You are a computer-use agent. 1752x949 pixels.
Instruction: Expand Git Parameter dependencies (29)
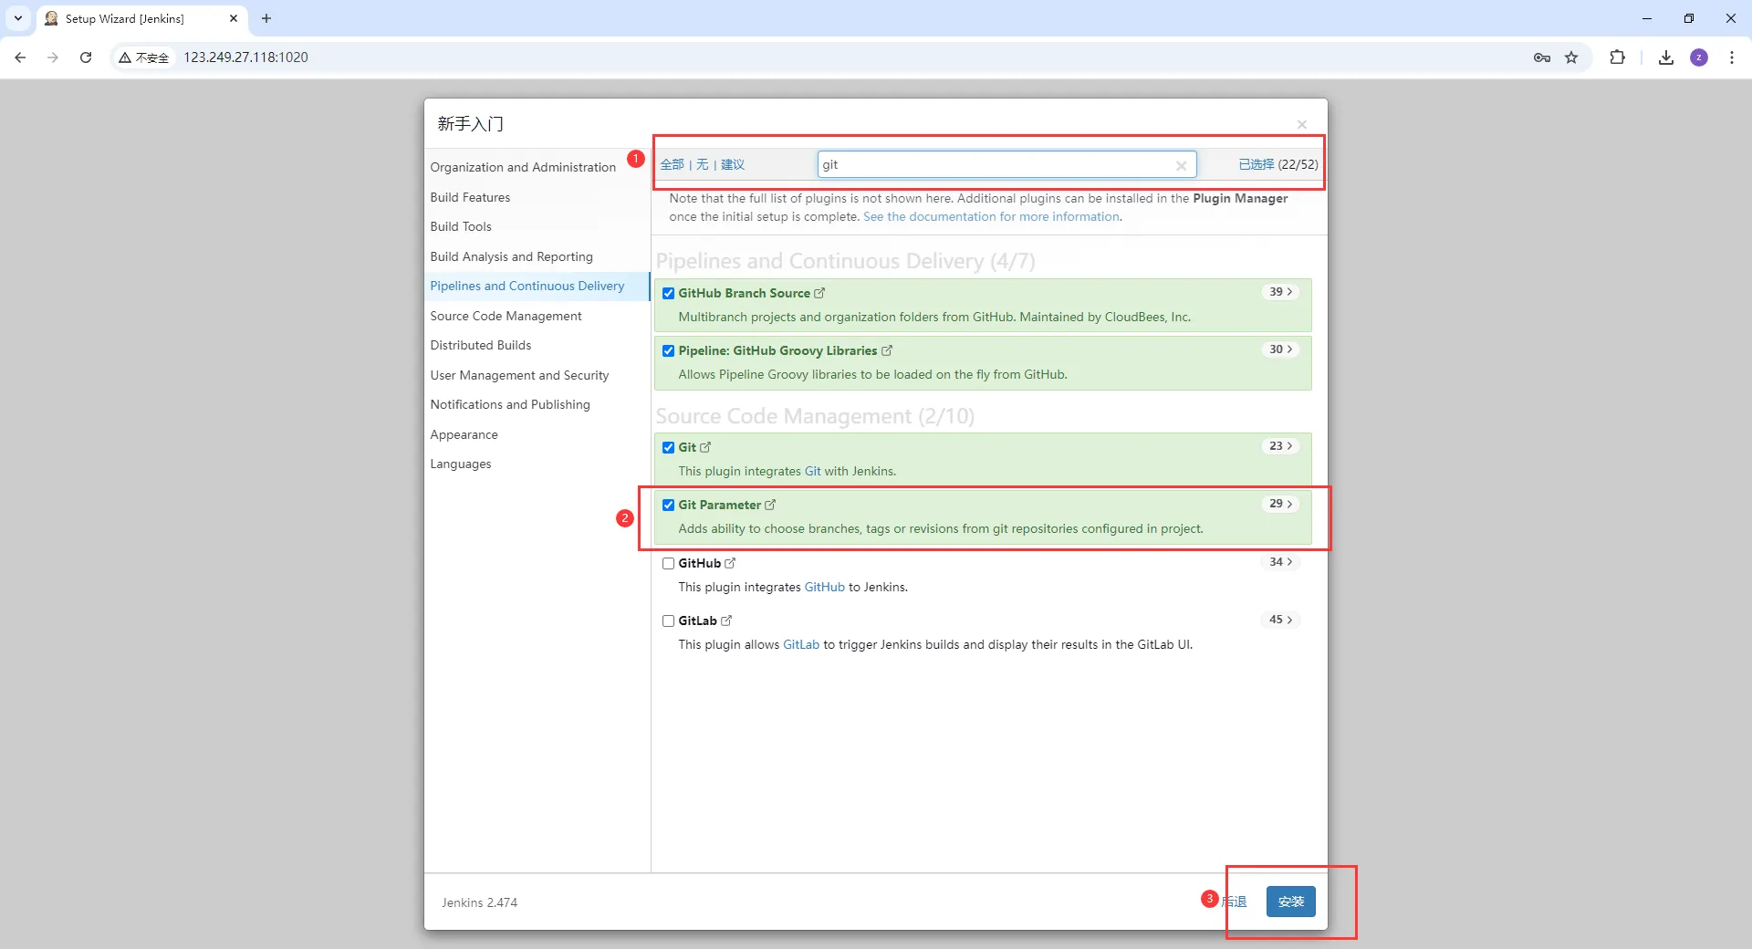pyautogui.click(x=1281, y=504)
